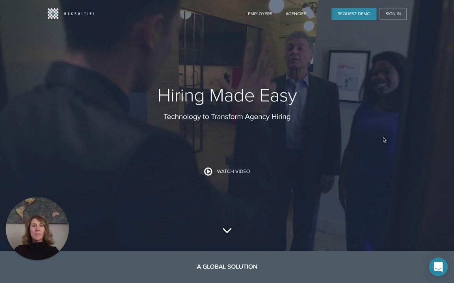Click the RecruitiFi diamond-grid logo icon
This screenshot has width=454, height=283.
(x=53, y=14)
